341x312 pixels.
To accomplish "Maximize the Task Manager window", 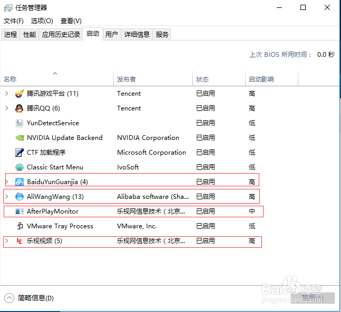I will (x=303, y=8).
